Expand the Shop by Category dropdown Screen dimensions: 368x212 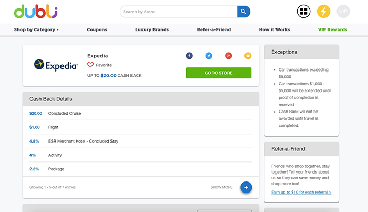[x=36, y=29]
